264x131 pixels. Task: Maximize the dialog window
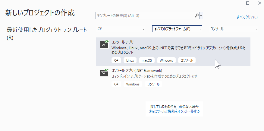(248, 3)
